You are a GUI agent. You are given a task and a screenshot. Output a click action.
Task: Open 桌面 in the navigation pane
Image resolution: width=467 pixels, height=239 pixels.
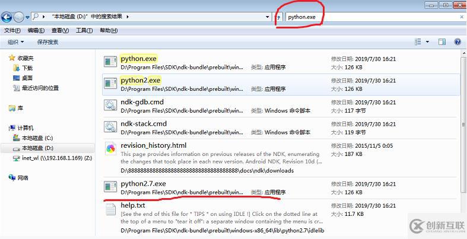(27, 78)
